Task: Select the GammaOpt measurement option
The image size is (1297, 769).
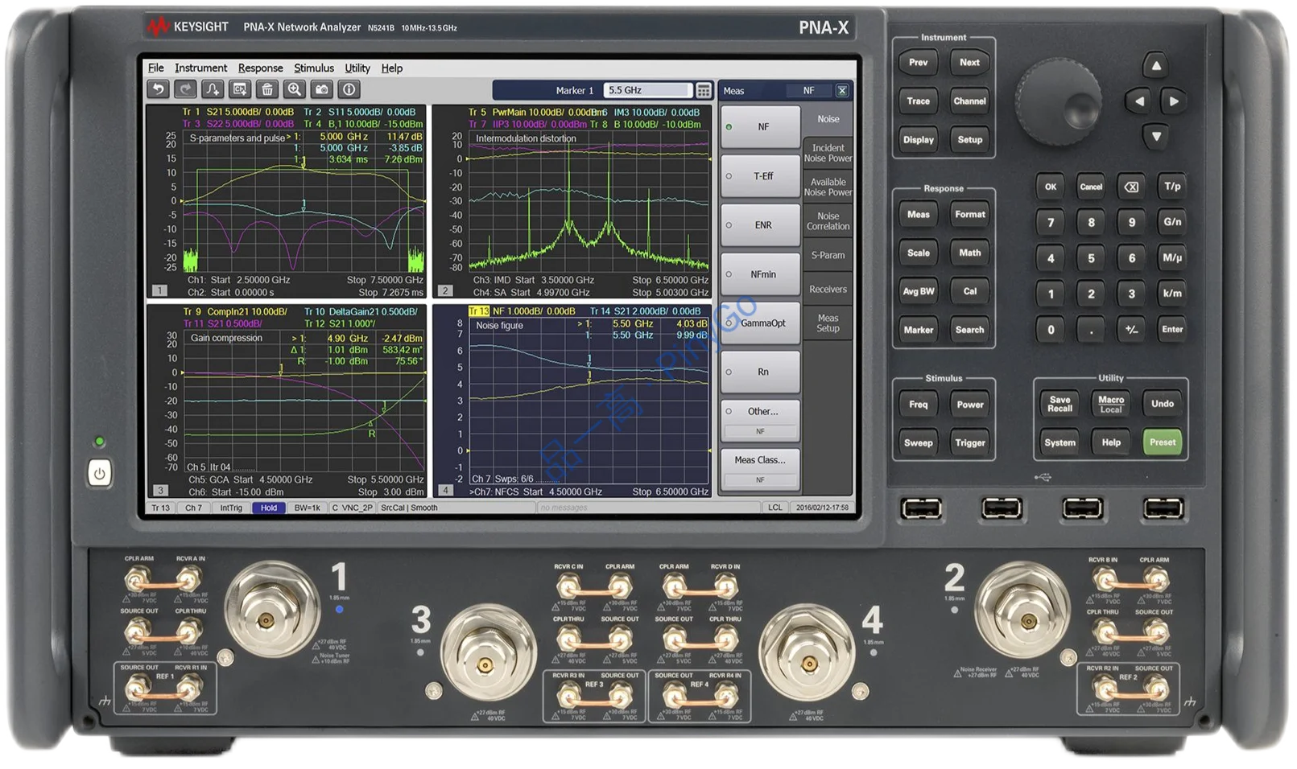Action: coord(760,323)
